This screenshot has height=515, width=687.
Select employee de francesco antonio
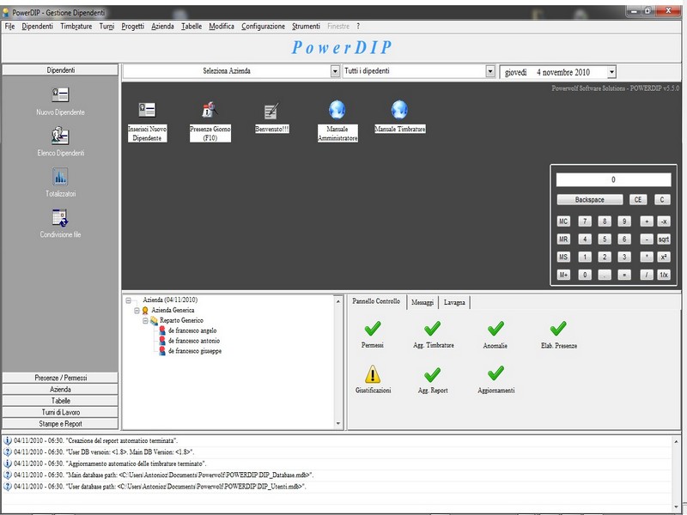click(194, 341)
